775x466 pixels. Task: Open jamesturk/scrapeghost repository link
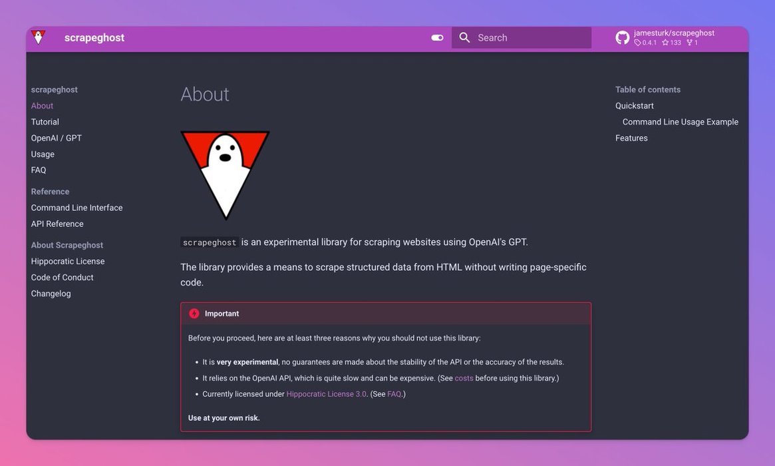pos(673,33)
